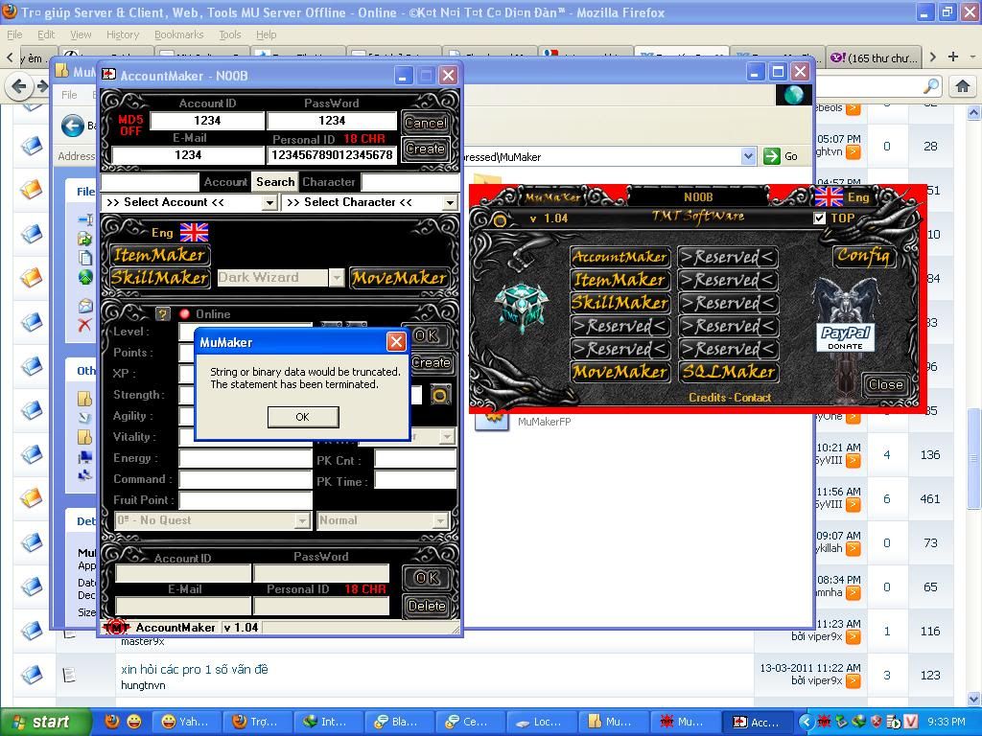Click the Character label tab next to Search

pos(328,181)
